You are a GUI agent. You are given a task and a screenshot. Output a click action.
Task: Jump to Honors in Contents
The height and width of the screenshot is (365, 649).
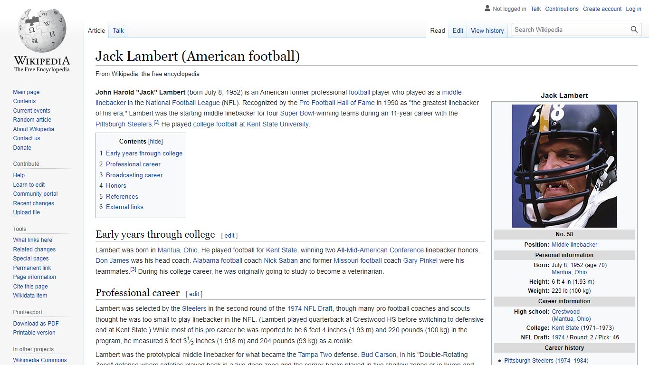(x=116, y=186)
